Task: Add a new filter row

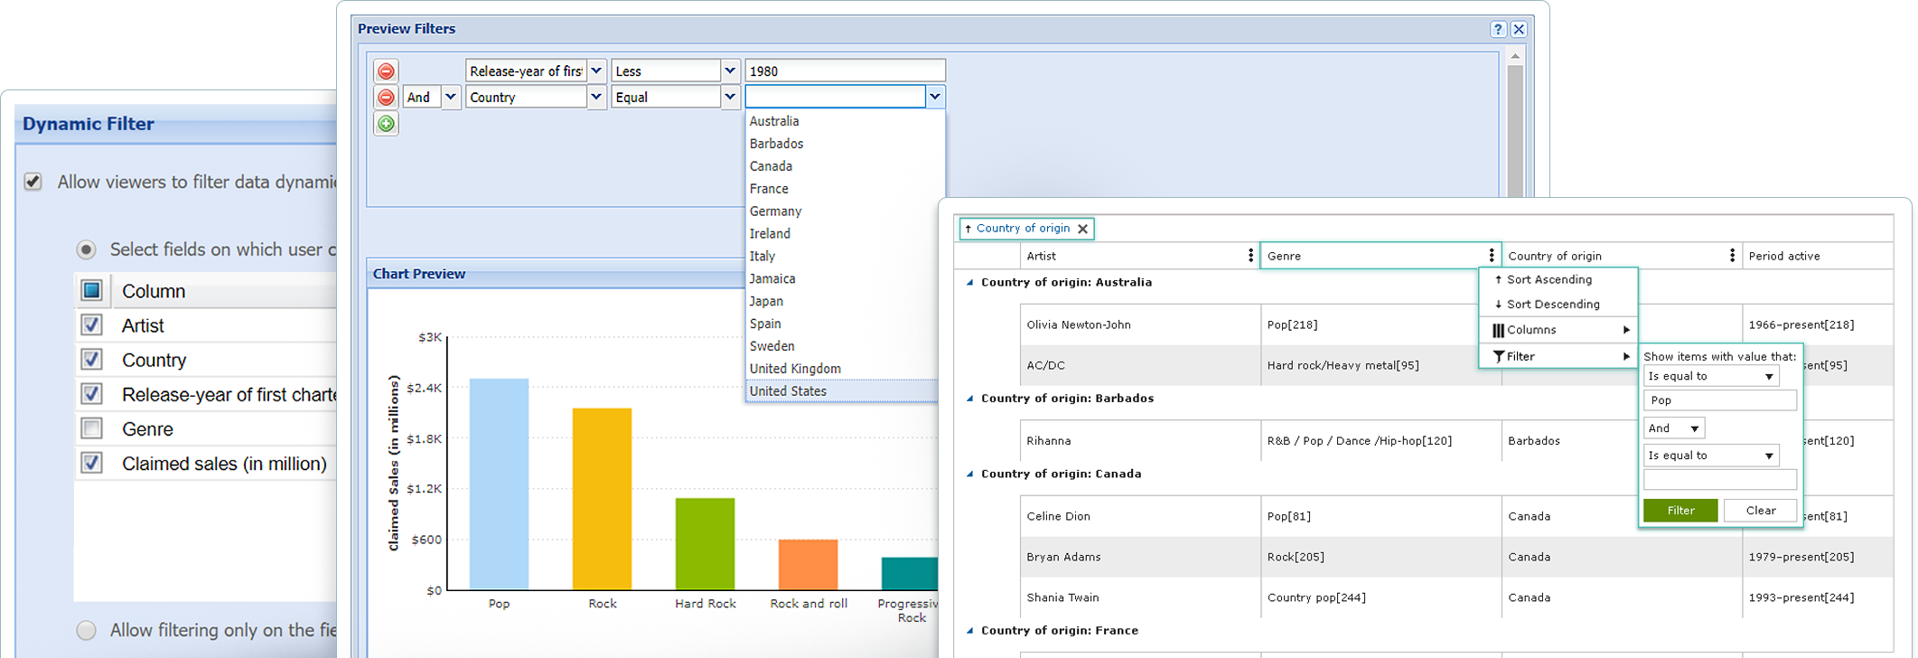Action: coord(386,124)
